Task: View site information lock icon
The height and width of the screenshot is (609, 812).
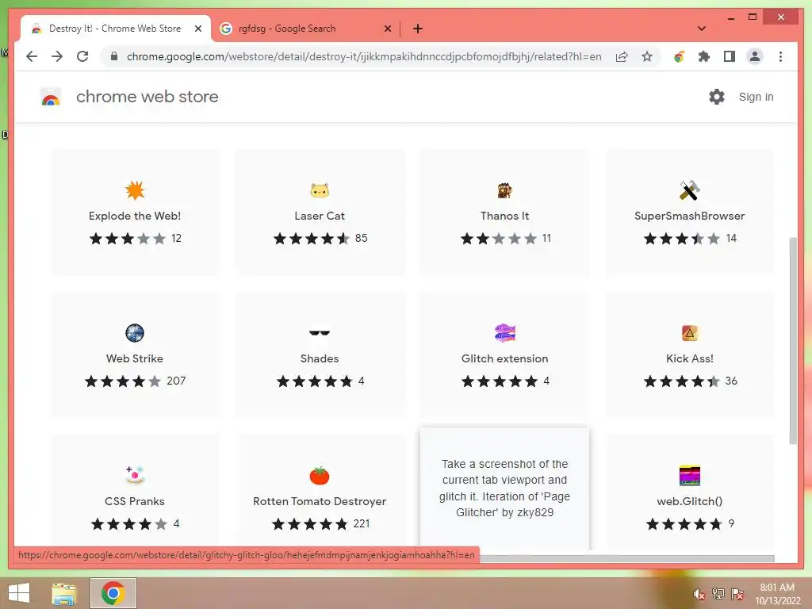Action: coord(114,56)
